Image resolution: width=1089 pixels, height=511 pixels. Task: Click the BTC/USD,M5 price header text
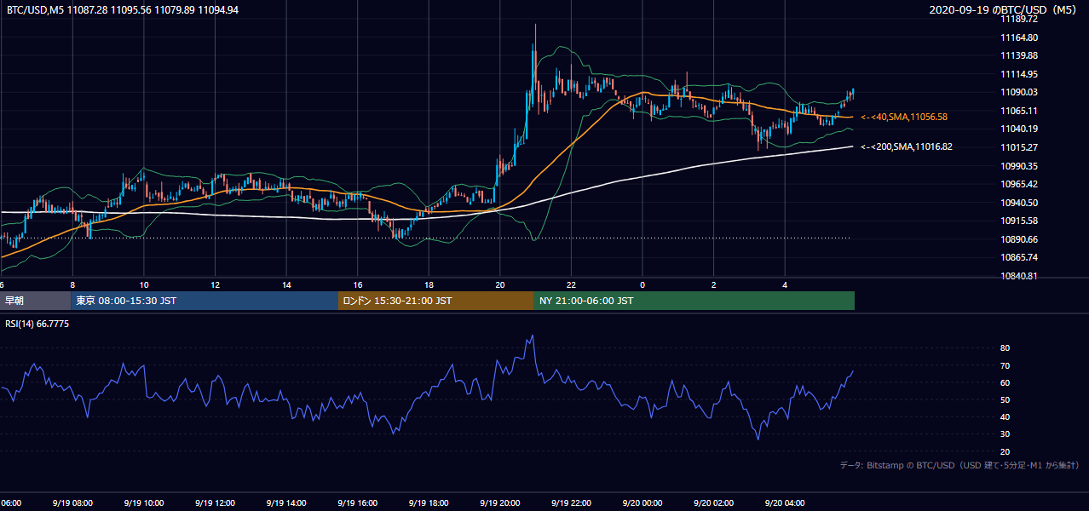point(123,9)
